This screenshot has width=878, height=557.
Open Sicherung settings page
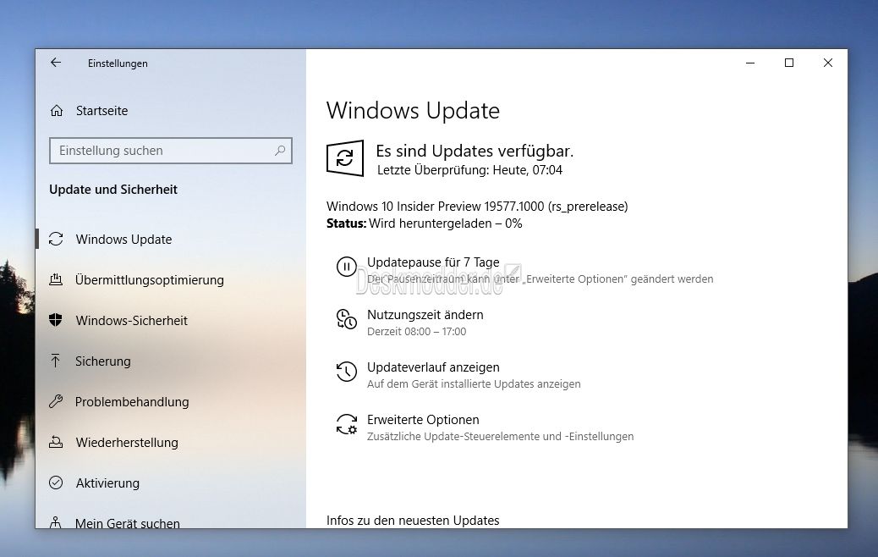tap(103, 361)
